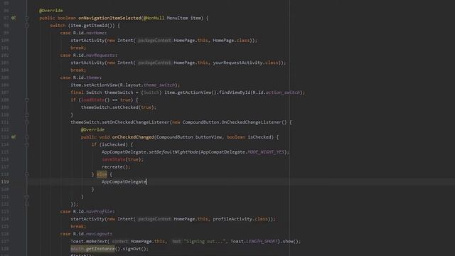Click the highlighted else keyword
Screen dimensions: 455x256
(102, 174)
